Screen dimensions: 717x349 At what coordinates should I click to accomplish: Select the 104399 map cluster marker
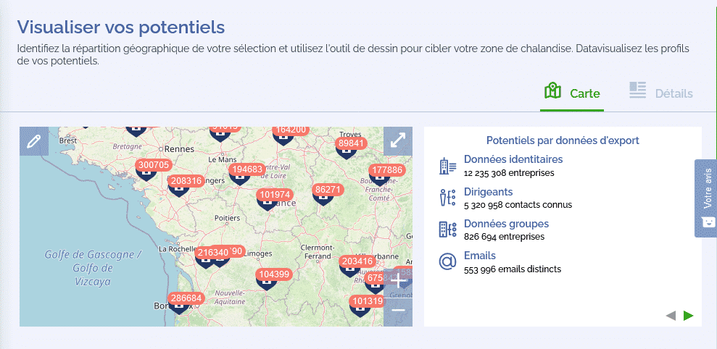click(274, 274)
